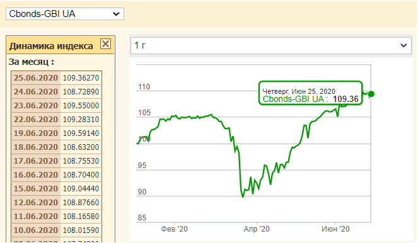Click the 85 y-axis label
Screen dimensions: 418x243
point(142,218)
